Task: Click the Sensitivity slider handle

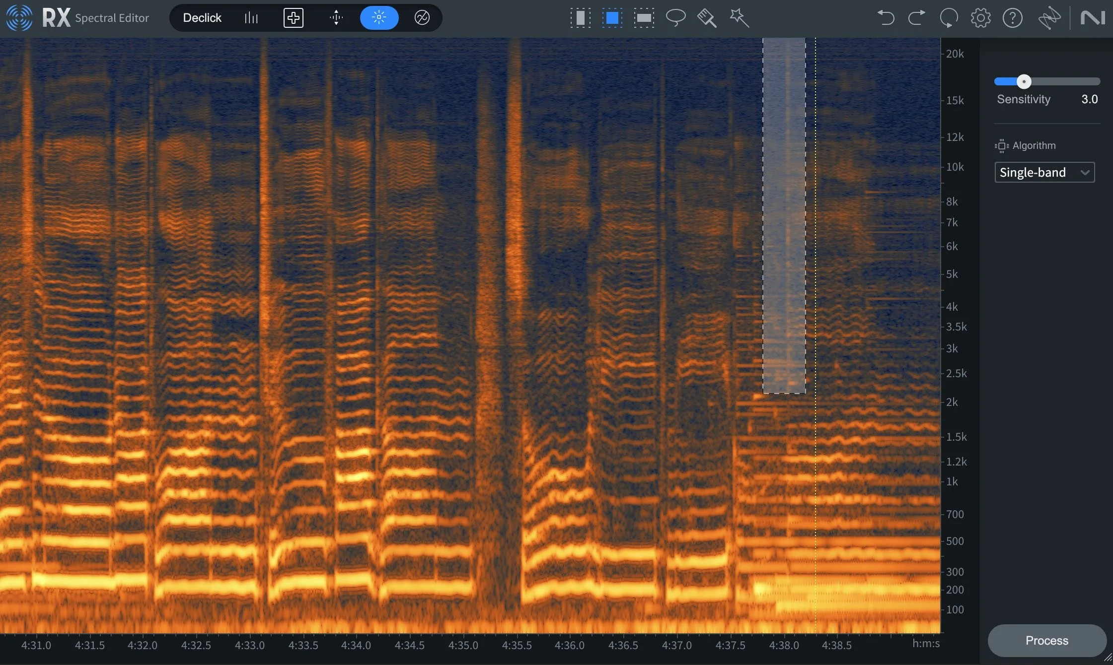Action: (x=1025, y=81)
